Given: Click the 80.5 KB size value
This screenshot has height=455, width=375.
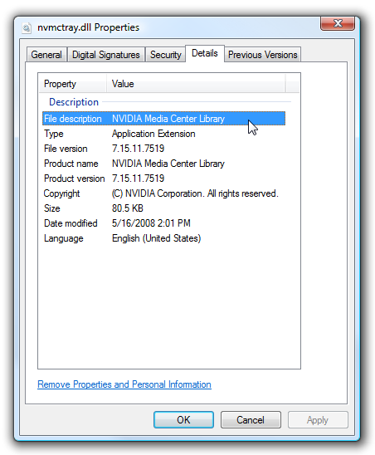Looking at the screenshot, I should 128,208.
